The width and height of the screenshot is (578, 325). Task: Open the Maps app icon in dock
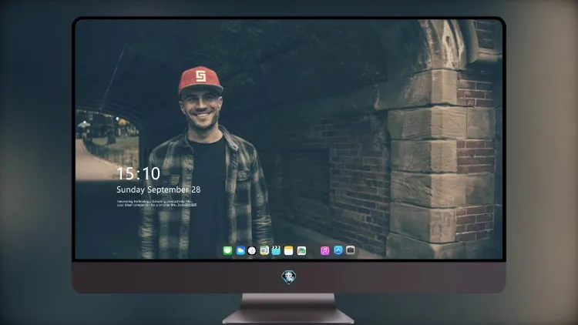264,250
